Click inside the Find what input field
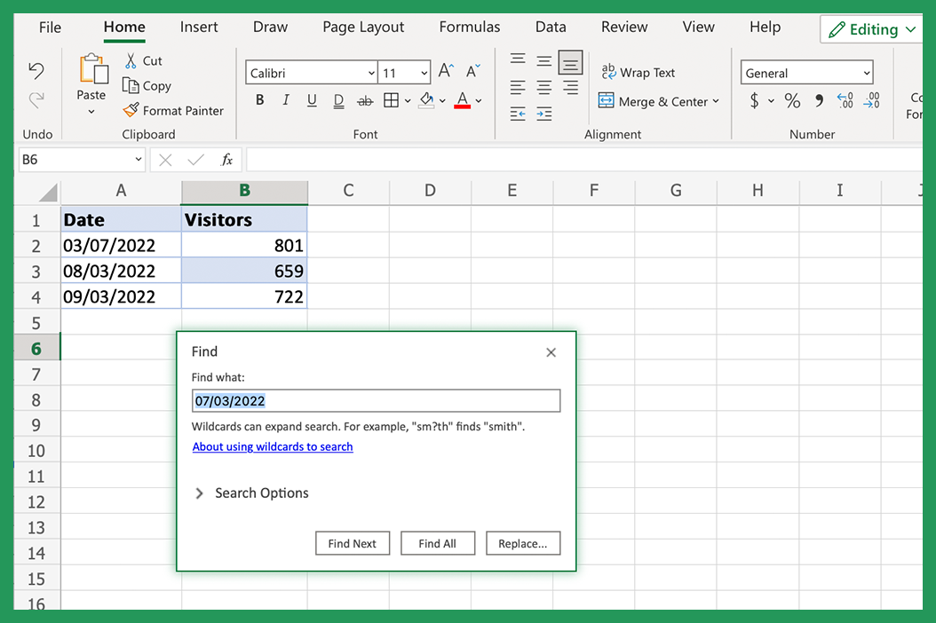 pyautogui.click(x=376, y=400)
